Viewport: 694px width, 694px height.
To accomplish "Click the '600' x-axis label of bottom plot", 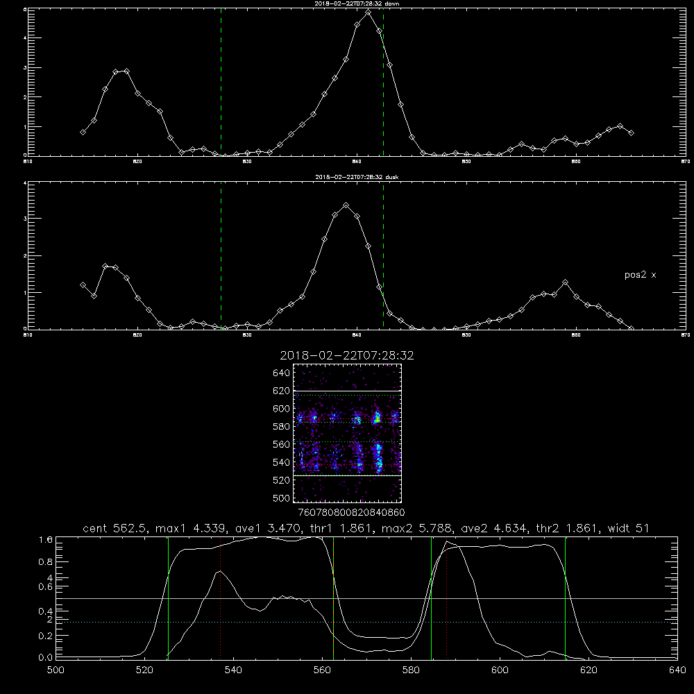I will tap(500, 670).
